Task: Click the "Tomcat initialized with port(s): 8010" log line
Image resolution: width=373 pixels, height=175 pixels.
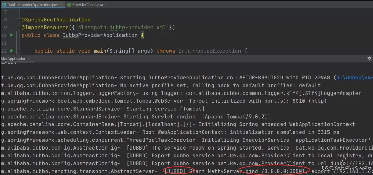Action: [164, 101]
